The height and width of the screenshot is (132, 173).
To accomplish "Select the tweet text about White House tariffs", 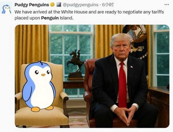I will 89,15.
